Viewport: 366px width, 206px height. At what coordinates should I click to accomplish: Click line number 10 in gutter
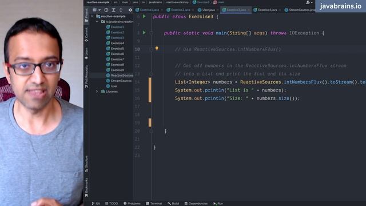coord(137,49)
